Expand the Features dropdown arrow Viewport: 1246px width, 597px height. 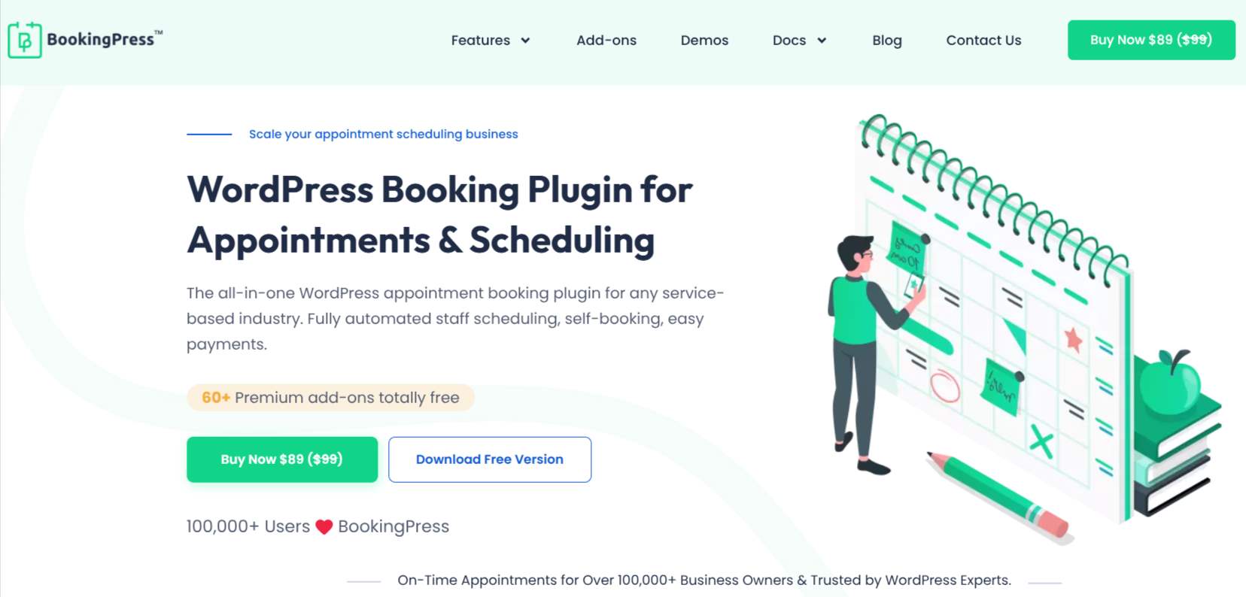(x=525, y=41)
